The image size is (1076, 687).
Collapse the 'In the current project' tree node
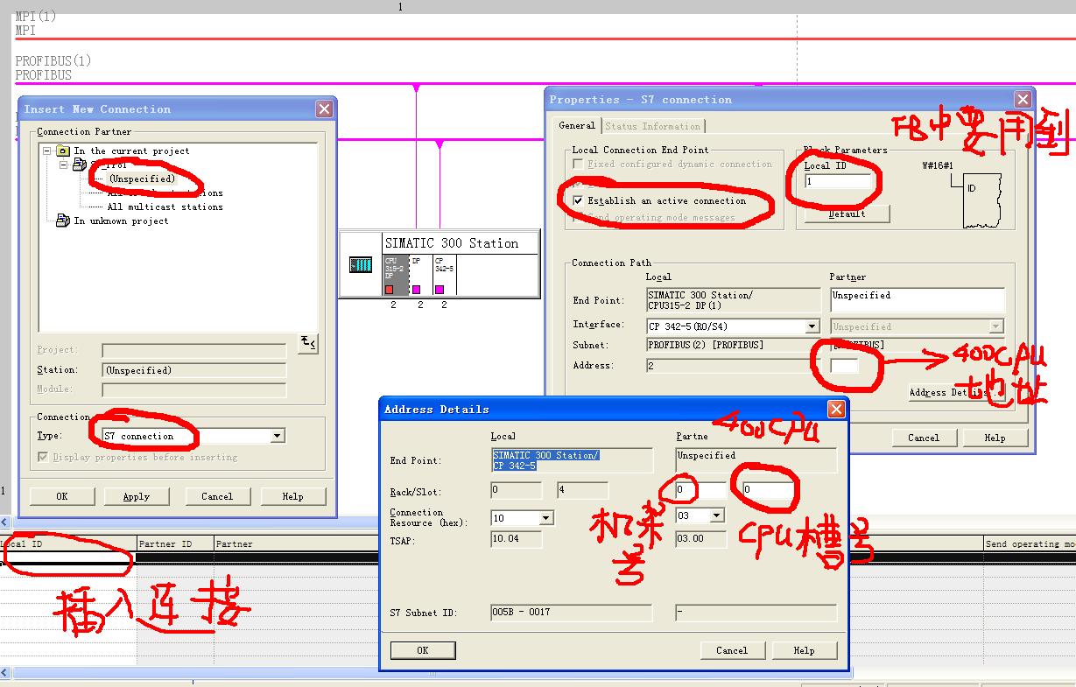(x=47, y=151)
